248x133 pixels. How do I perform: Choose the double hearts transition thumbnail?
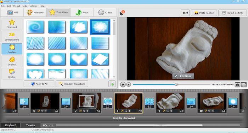(x=35, y=74)
